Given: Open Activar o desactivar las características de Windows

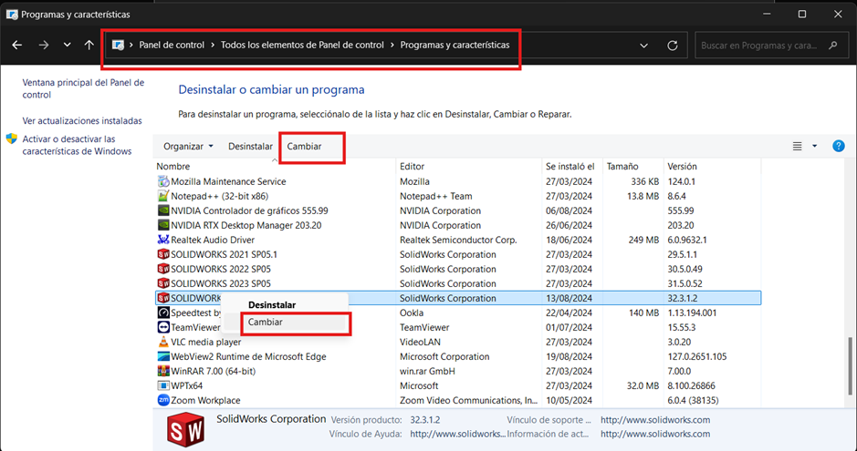Looking at the screenshot, I should pos(77,145).
